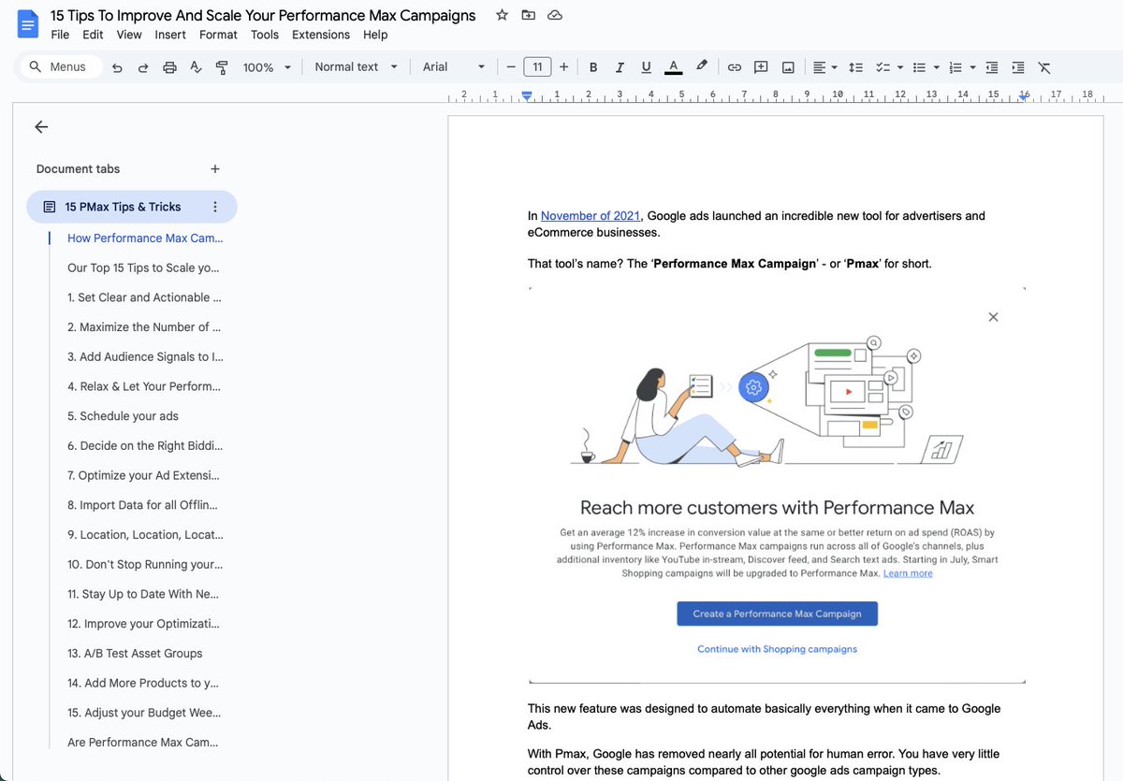Open numbered list options arrow
1123x781 pixels.
(972, 67)
